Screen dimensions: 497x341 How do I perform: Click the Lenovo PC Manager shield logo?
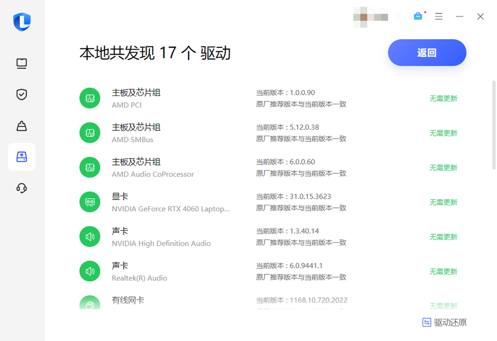(22, 22)
